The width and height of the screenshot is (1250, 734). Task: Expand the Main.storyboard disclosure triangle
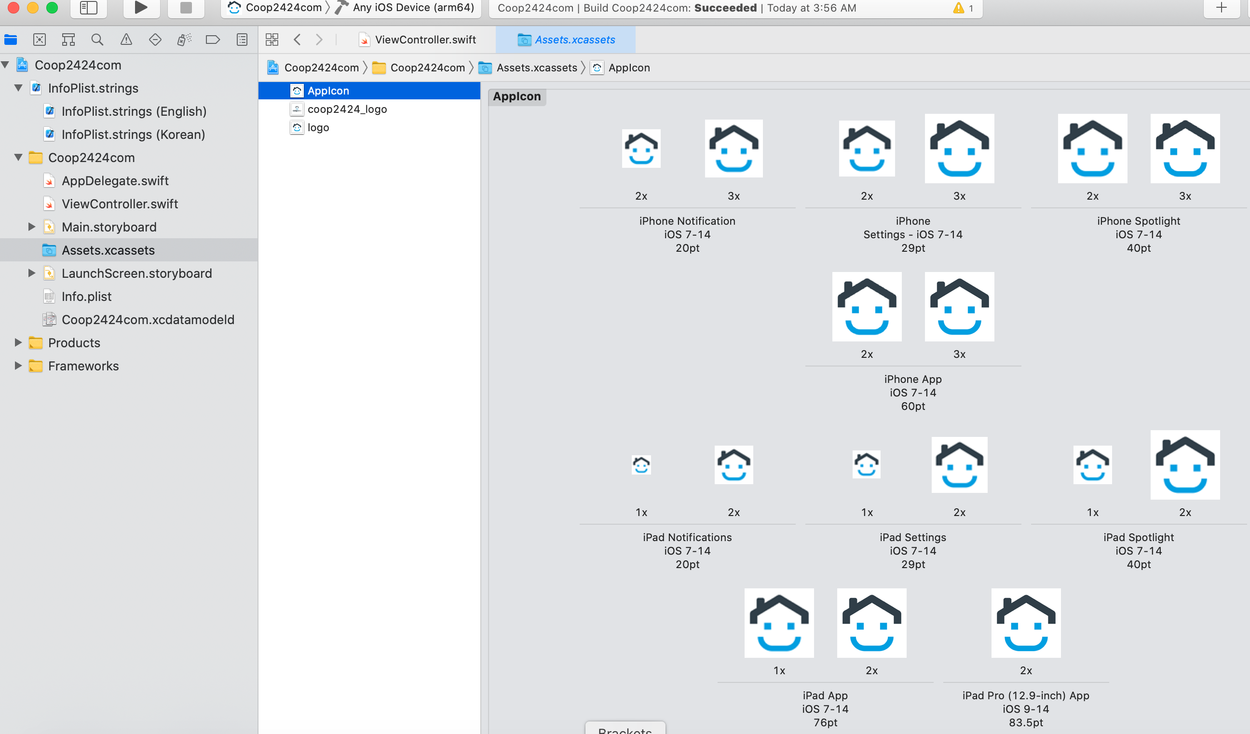coord(32,227)
